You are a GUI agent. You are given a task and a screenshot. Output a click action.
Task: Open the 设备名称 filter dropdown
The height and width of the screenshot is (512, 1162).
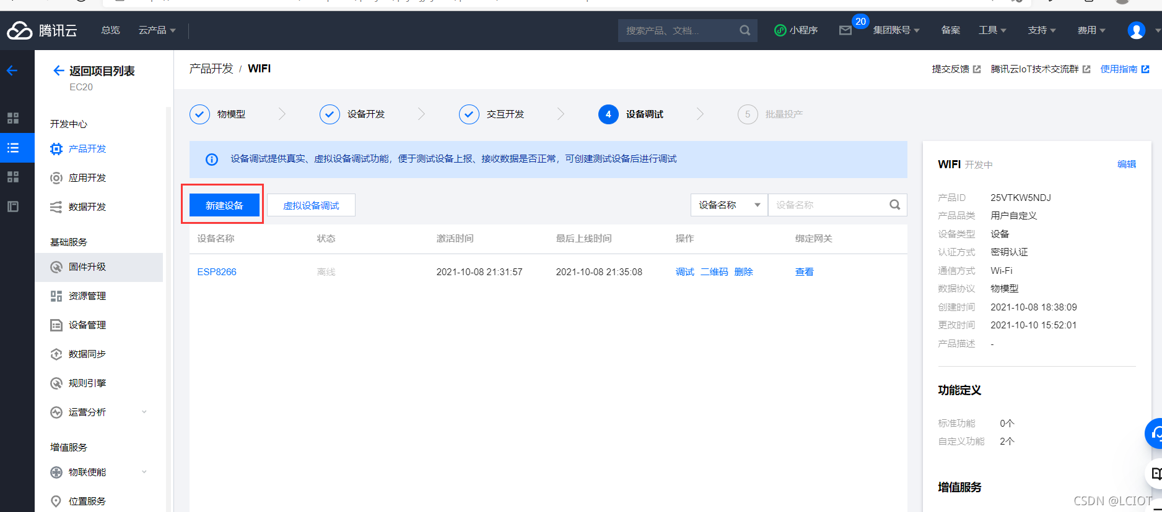click(x=729, y=205)
